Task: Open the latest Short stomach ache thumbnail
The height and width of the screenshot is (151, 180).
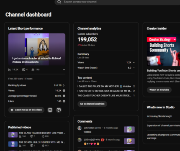Action: (x=37, y=49)
